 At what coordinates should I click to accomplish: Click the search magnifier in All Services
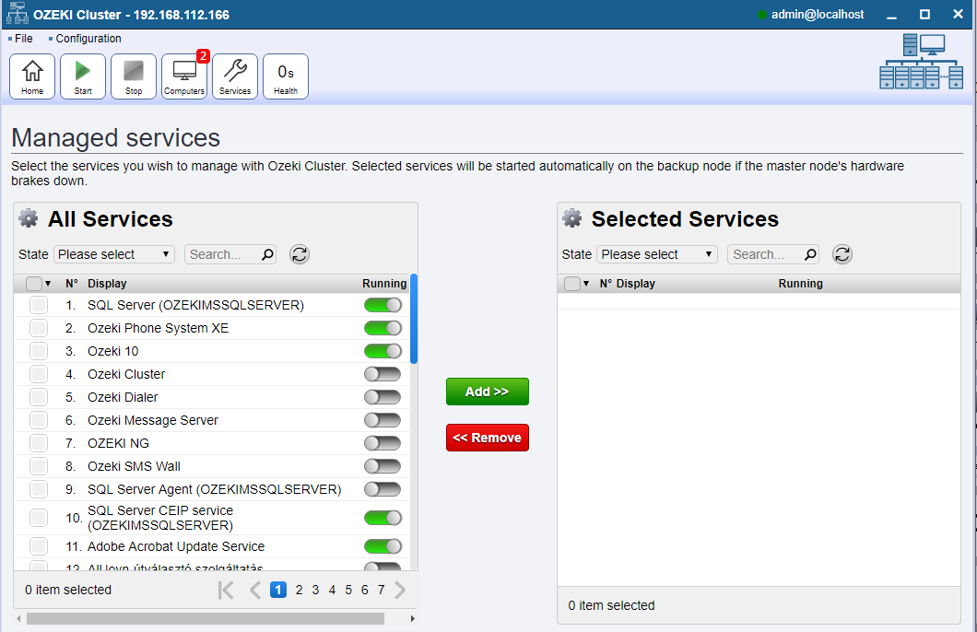click(267, 254)
